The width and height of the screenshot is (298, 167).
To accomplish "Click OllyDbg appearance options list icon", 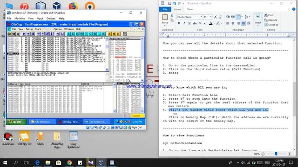I will pyautogui.click(x=124, y=34).
